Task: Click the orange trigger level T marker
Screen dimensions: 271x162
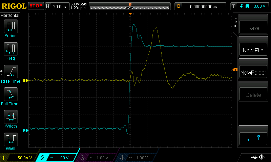Action: [x=235, y=70]
